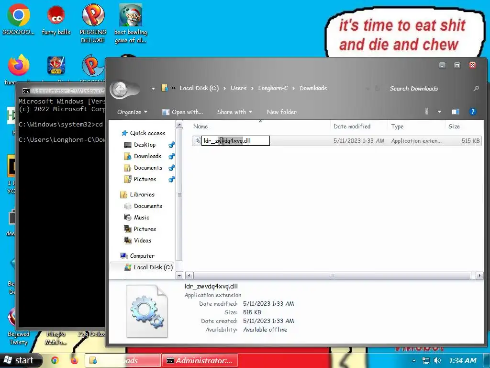Open Documents under Libraries
This screenshot has width=490, height=368.
pos(143,206)
